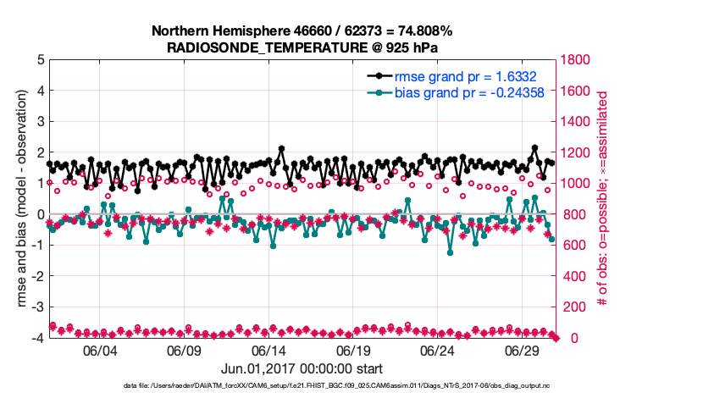703x398 pixels.
Task: Select the 06/29 date tick label
Action: (523, 351)
